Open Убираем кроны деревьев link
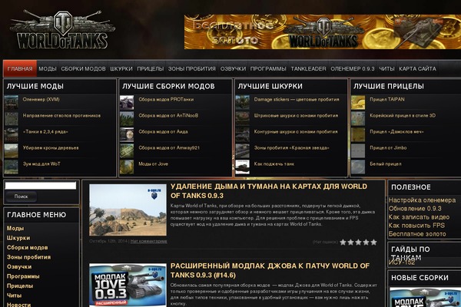Viewport: 461px width, 307px height. (x=51, y=148)
